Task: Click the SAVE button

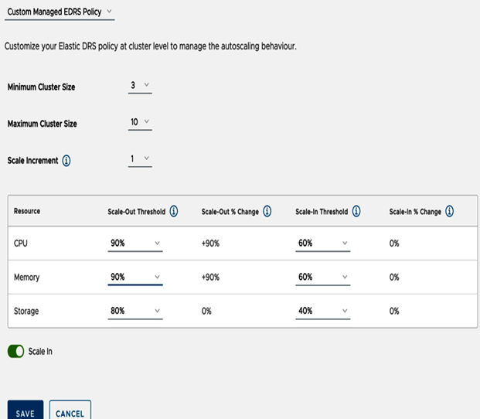Action: tap(26, 410)
